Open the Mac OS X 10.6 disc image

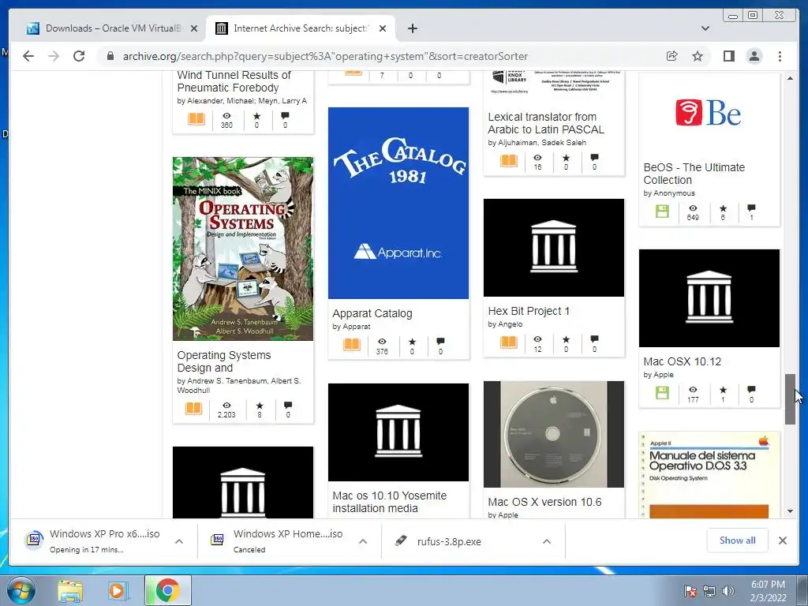[x=554, y=435]
